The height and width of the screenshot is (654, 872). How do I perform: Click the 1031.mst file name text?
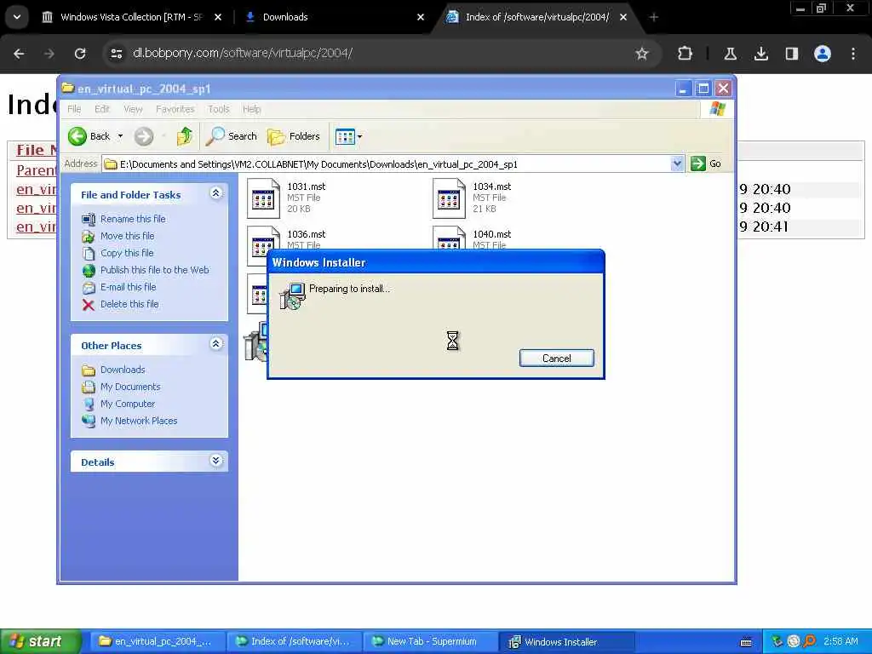(307, 186)
